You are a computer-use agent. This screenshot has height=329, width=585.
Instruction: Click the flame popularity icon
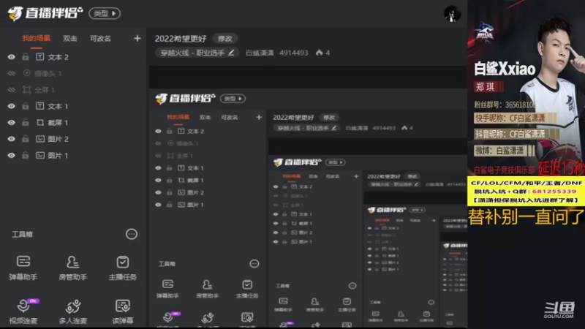coord(320,53)
